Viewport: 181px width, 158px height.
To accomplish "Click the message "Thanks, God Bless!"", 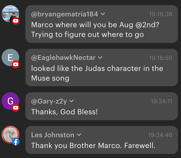I will click(x=64, y=112).
